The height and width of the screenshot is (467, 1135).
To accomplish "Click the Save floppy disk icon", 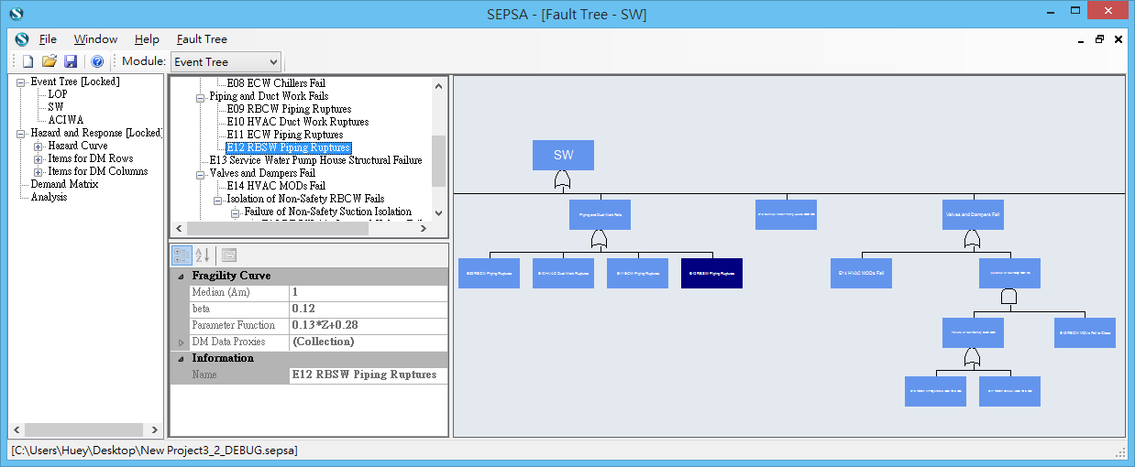I will click(x=72, y=61).
